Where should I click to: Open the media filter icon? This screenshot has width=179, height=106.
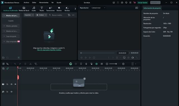pos(69,15)
